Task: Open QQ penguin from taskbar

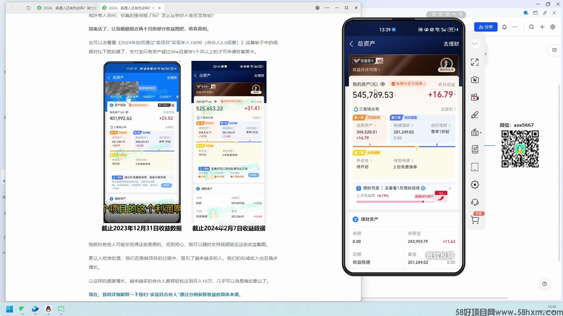Action: [x=48, y=309]
